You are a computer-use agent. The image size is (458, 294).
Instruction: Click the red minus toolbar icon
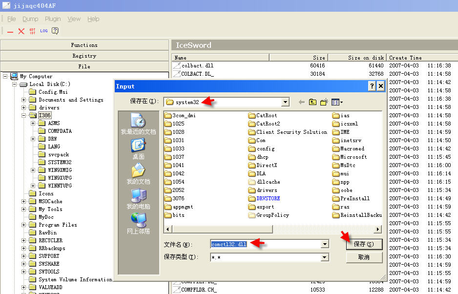click(x=10, y=31)
